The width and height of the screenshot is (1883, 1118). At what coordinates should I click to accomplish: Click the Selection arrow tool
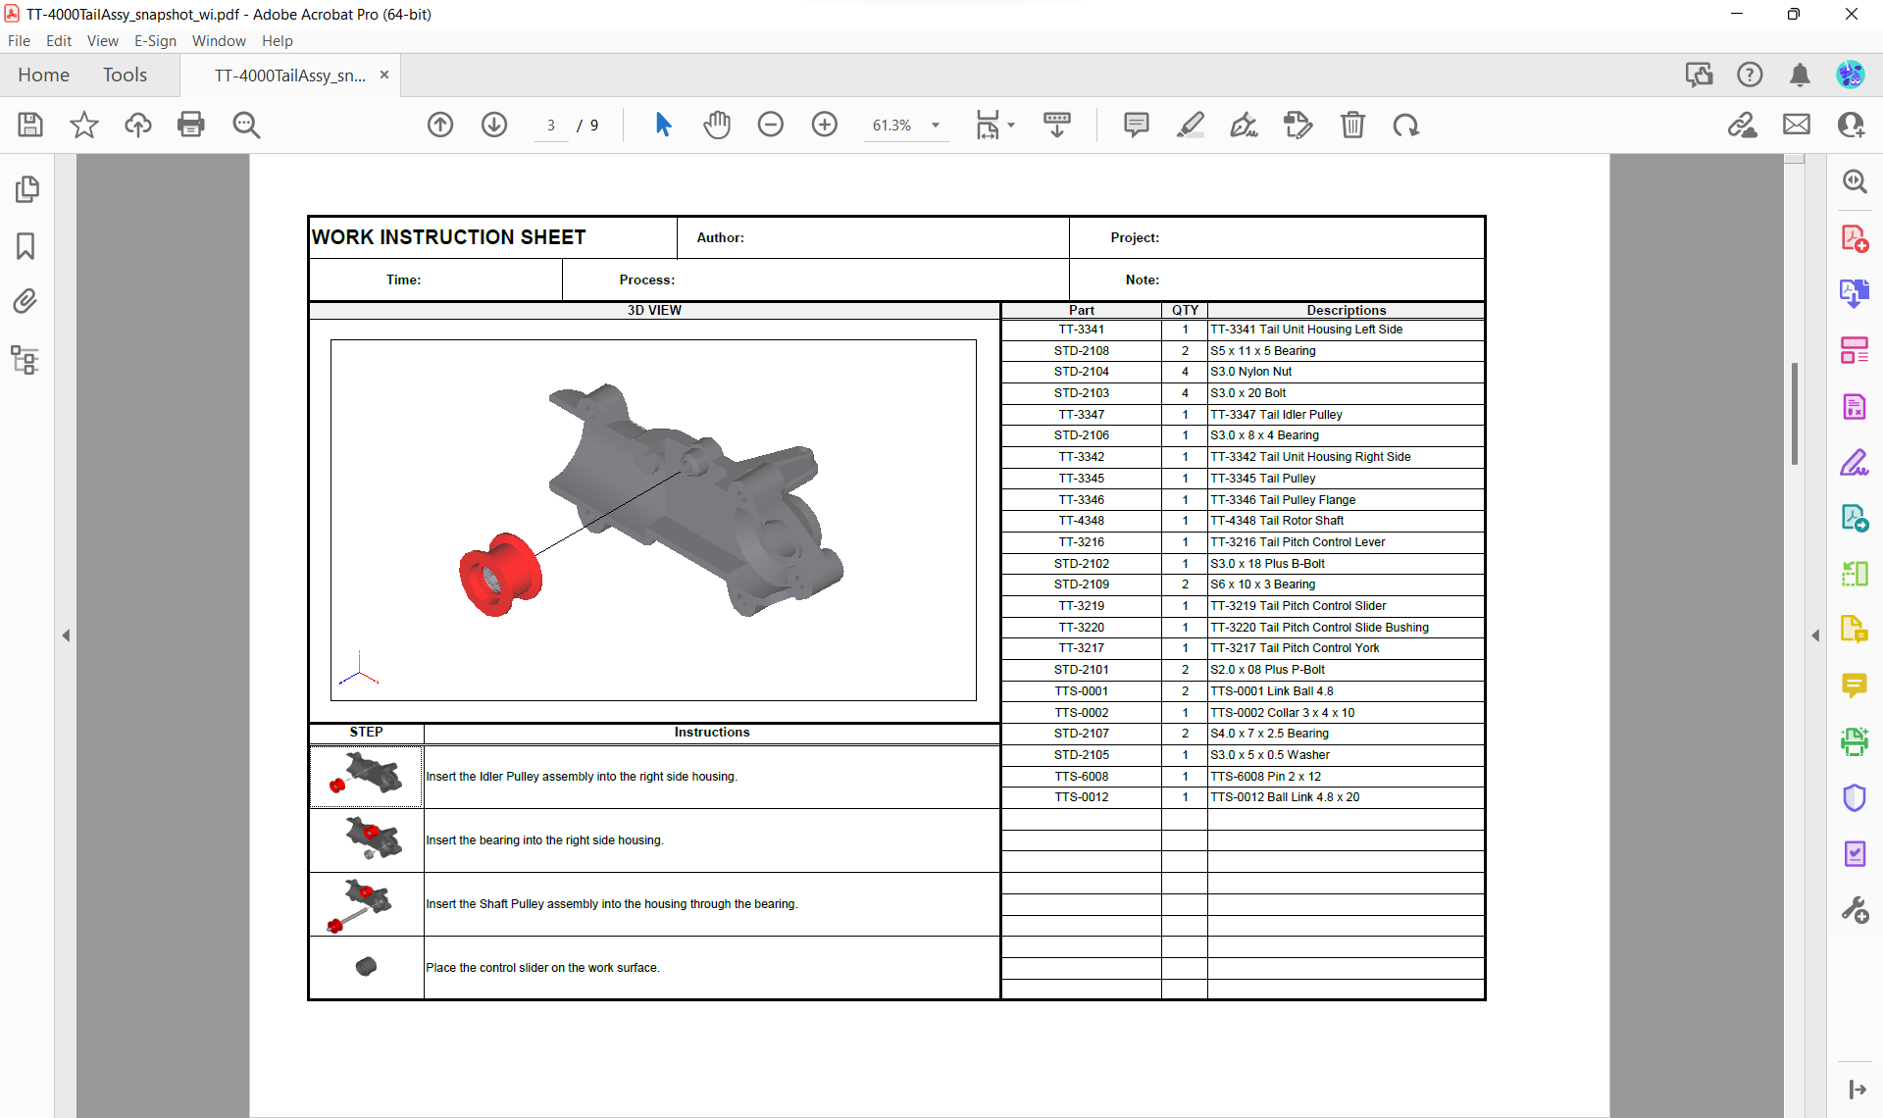663,125
